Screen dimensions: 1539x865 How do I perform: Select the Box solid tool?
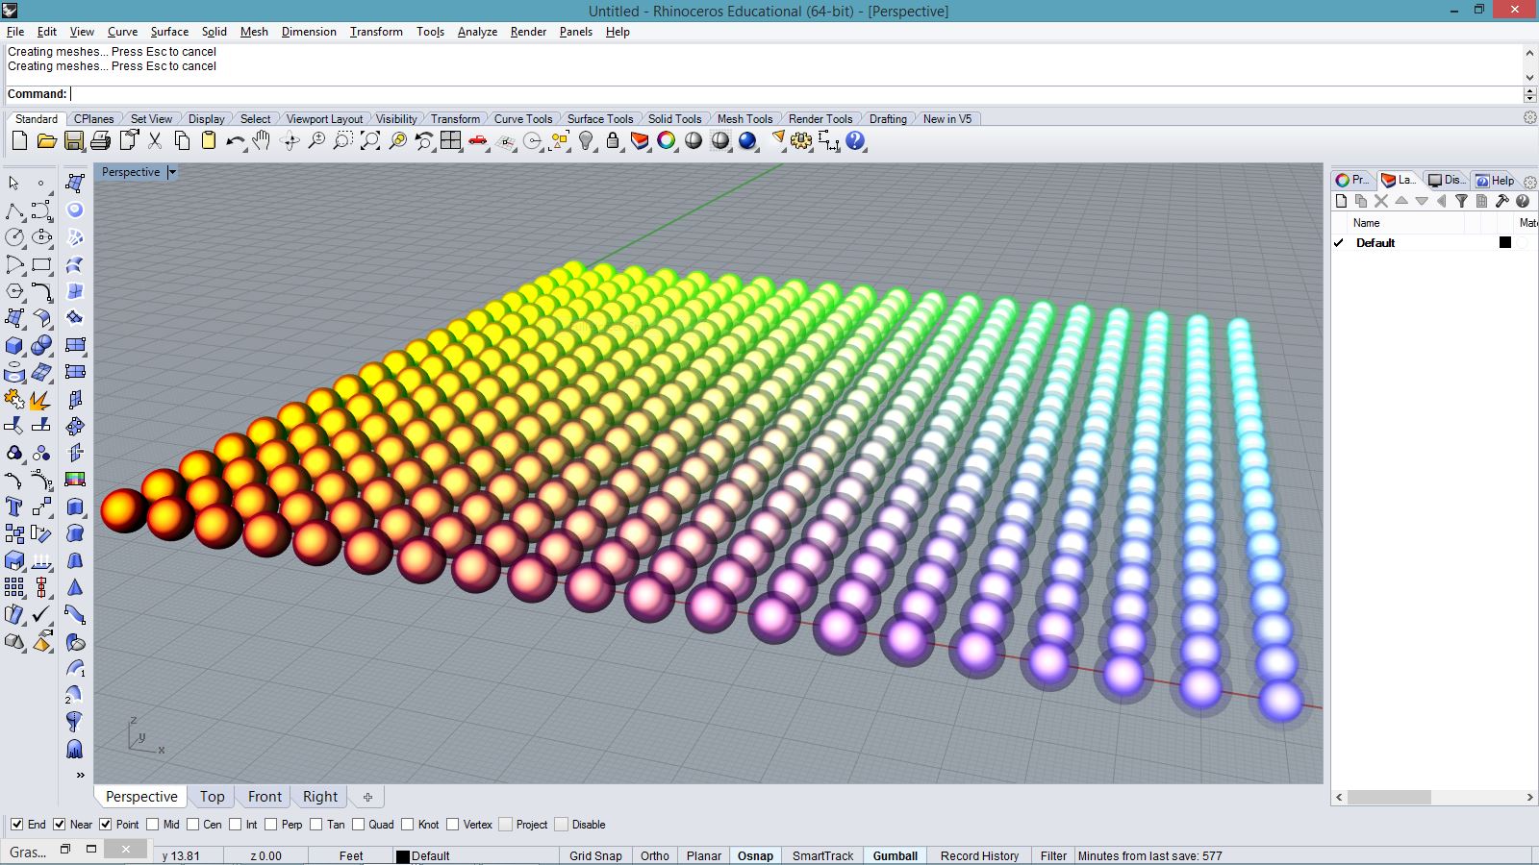14,345
